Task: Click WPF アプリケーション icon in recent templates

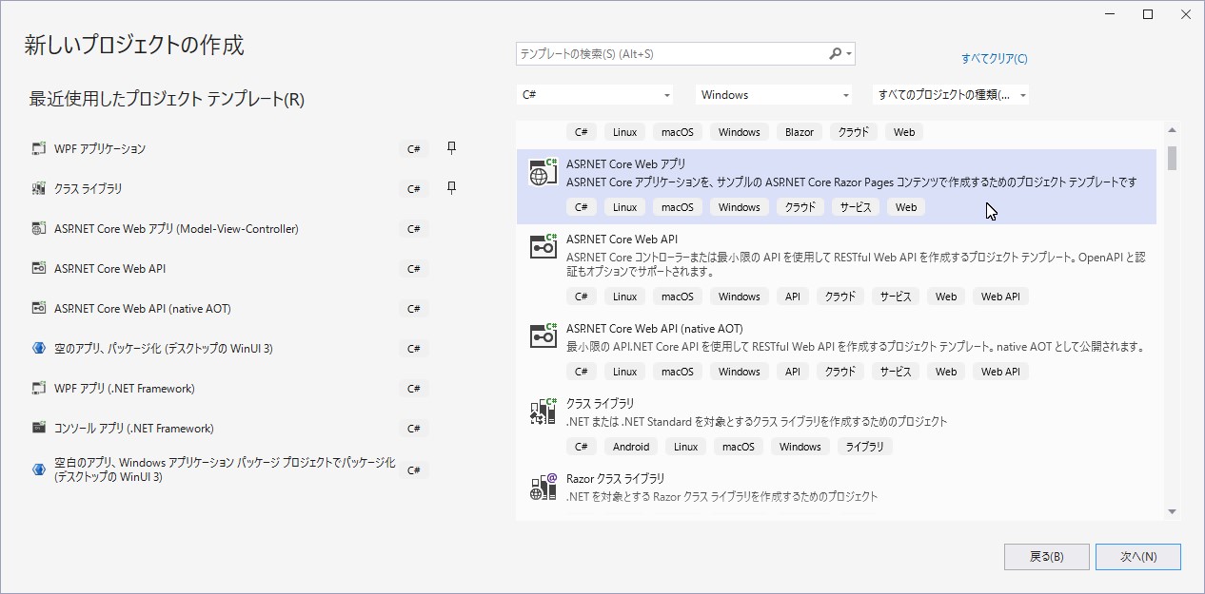Action: pyautogui.click(x=38, y=149)
